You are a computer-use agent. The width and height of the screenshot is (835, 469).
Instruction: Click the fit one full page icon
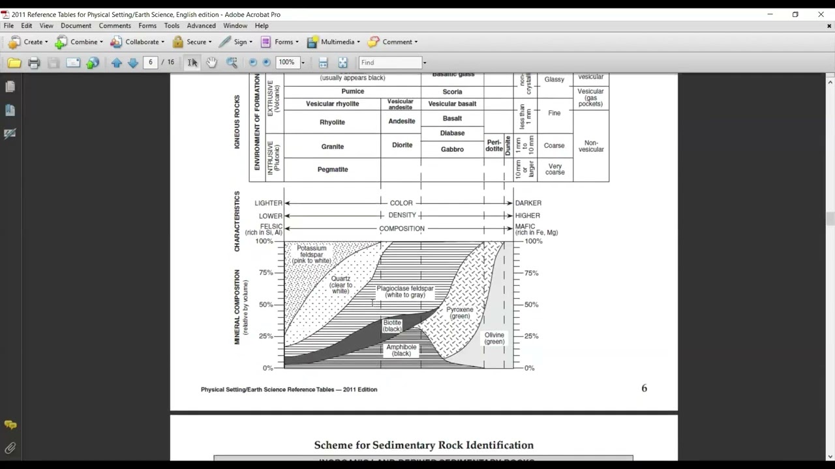point(342,63)
